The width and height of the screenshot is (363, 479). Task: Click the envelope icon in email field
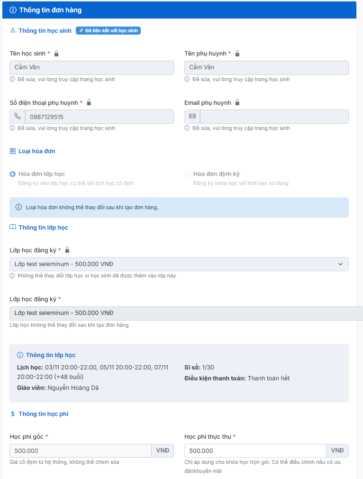(192, 117)
